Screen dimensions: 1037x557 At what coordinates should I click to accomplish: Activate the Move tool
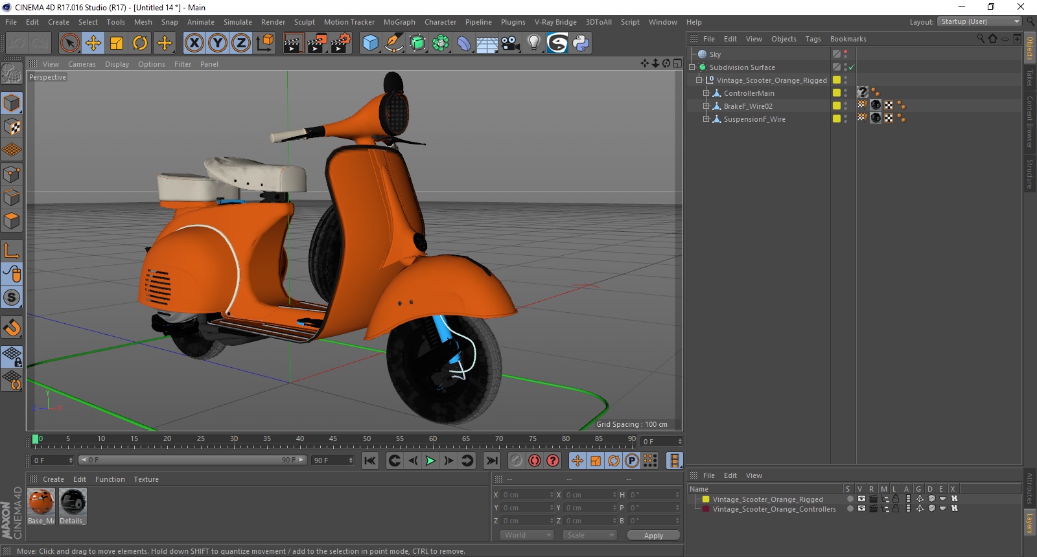(93, 43)
